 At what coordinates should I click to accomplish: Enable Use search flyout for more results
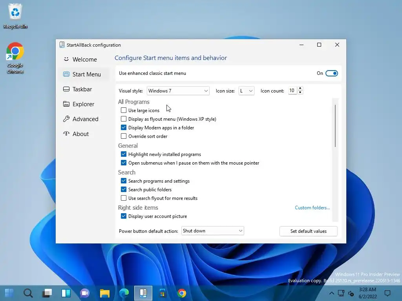[x=124, y=198]
